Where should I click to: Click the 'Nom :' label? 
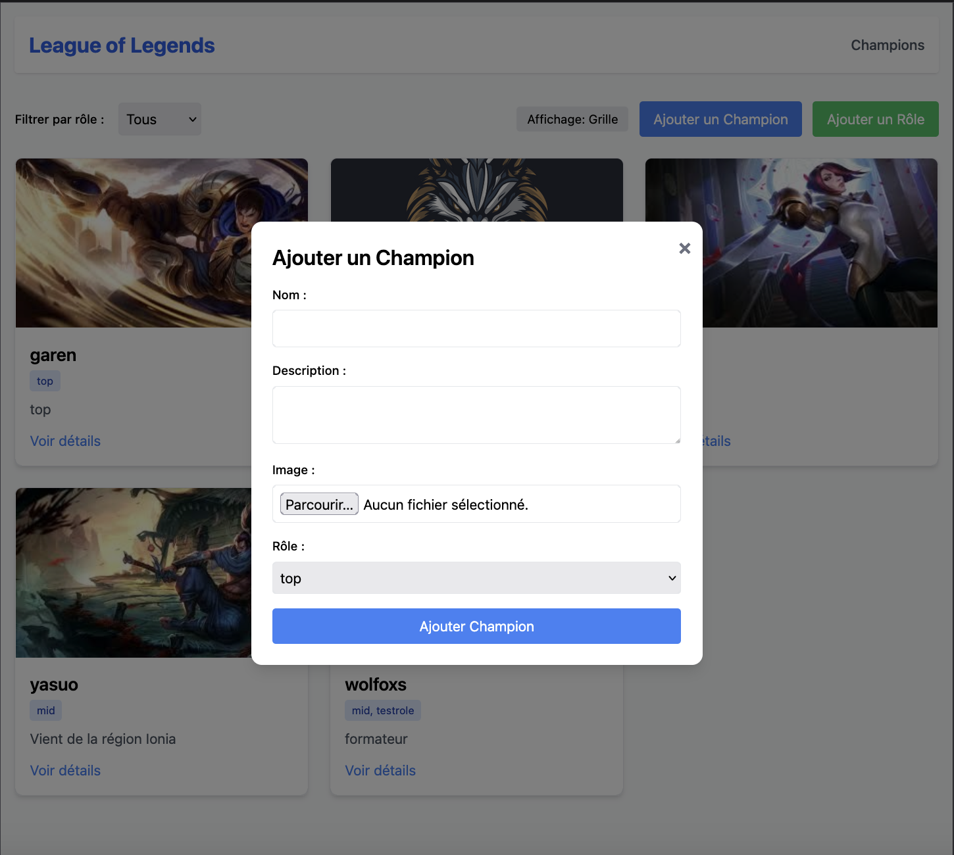point(289,295)
